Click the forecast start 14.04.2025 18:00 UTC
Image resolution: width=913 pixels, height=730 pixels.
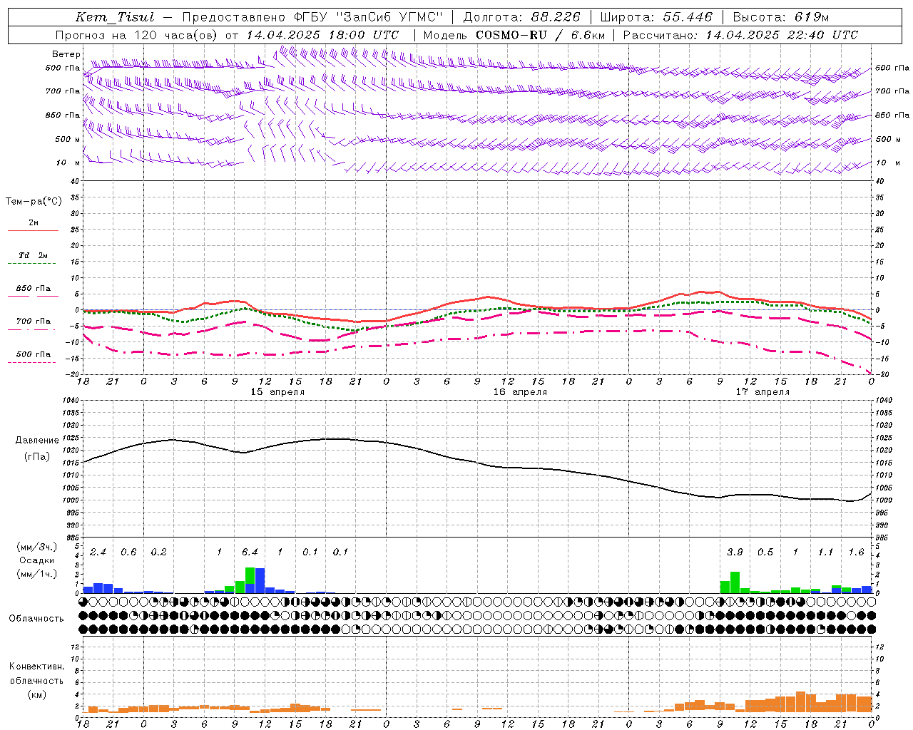click(x=322, y=35)
